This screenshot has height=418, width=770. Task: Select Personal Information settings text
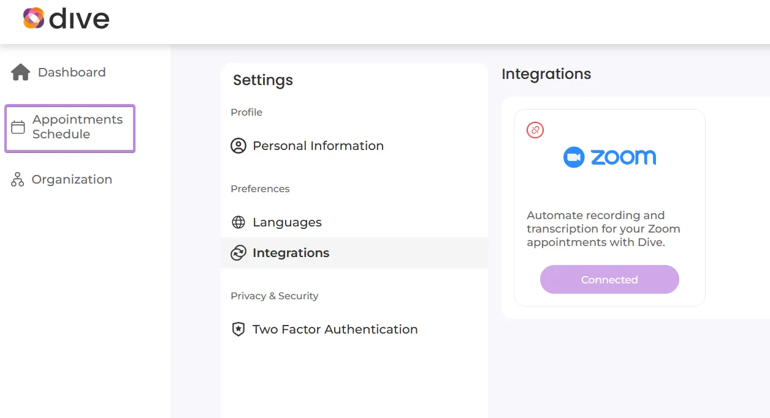coord(318,146)
